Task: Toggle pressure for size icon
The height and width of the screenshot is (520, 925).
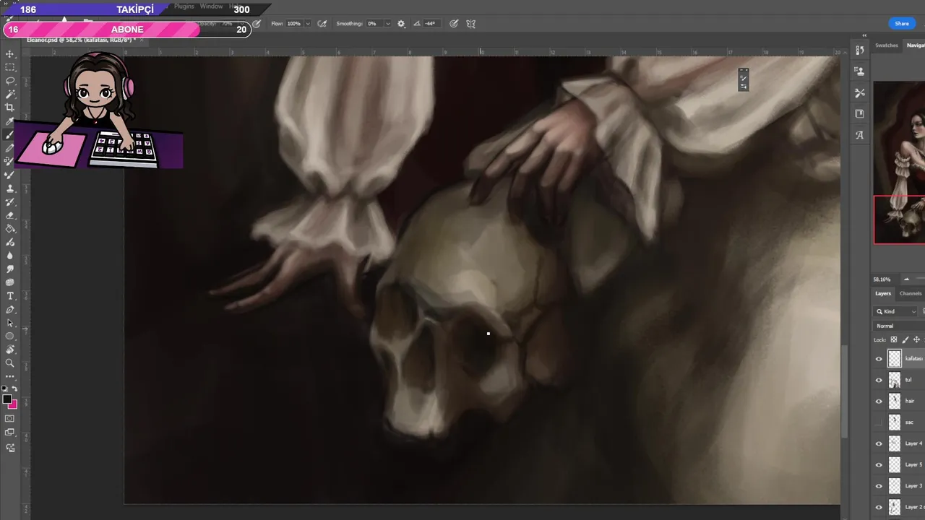Action: [454, 24]
